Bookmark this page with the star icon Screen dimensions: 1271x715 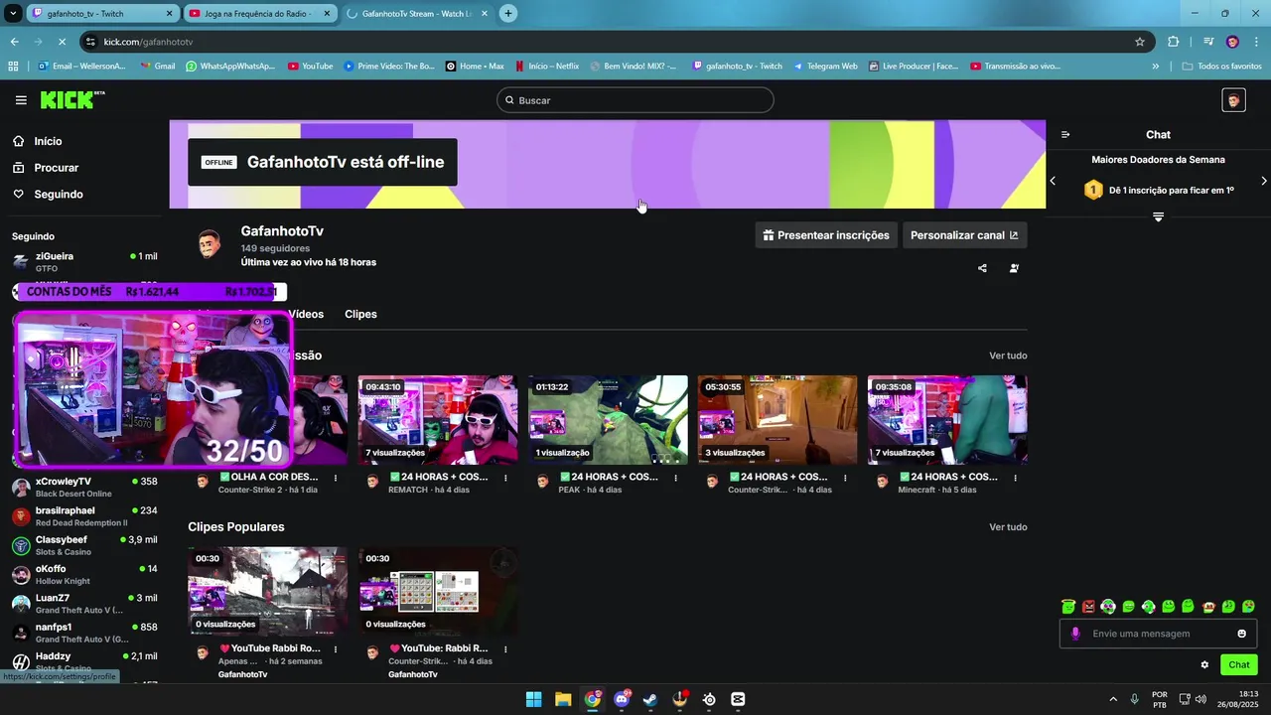coord(1140,42)
